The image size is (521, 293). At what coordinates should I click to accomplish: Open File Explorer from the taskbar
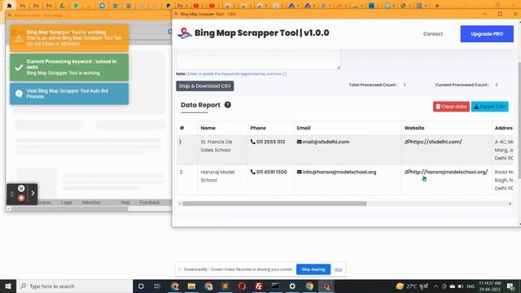pos(191,286)
